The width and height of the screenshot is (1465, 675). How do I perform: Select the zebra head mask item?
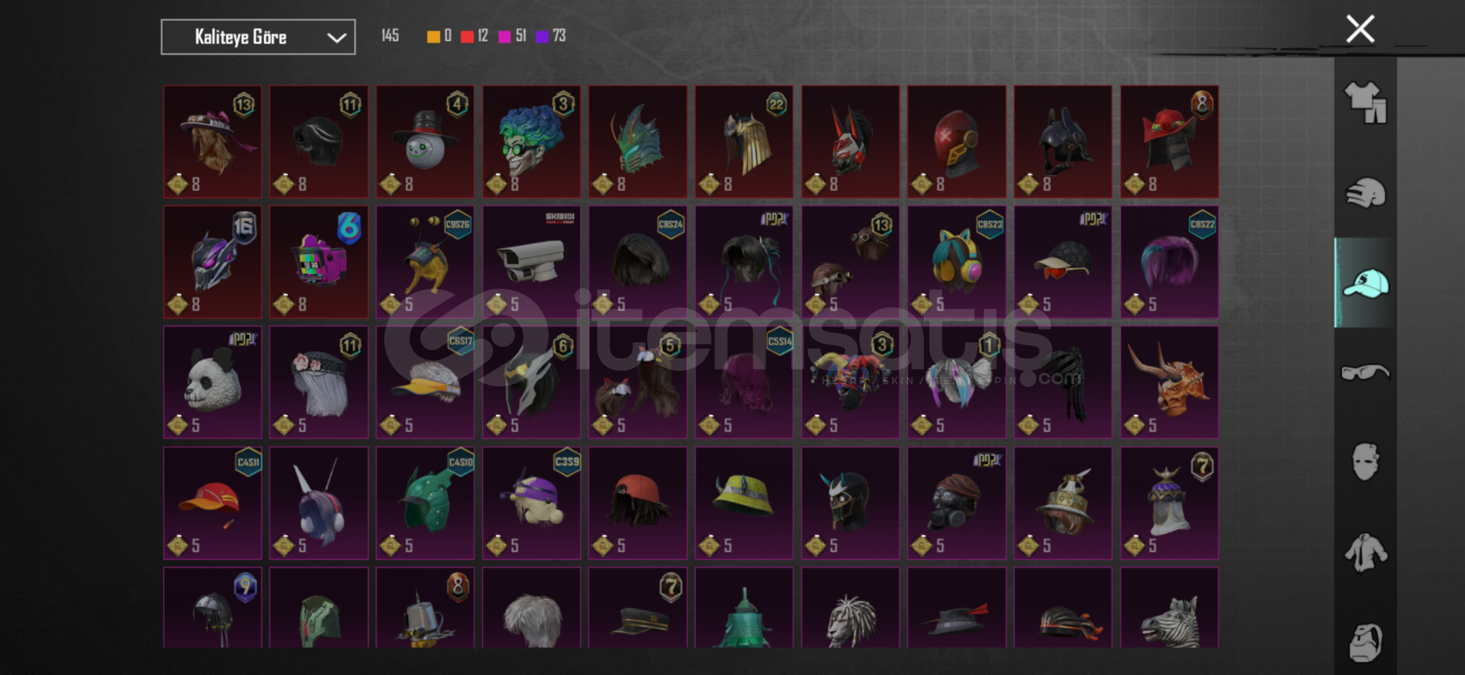(x=1169, y=607)
